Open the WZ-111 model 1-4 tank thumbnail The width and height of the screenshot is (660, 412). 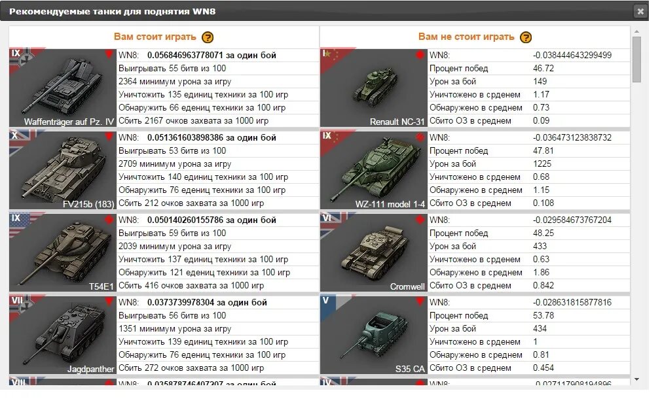tap(374, 170)
